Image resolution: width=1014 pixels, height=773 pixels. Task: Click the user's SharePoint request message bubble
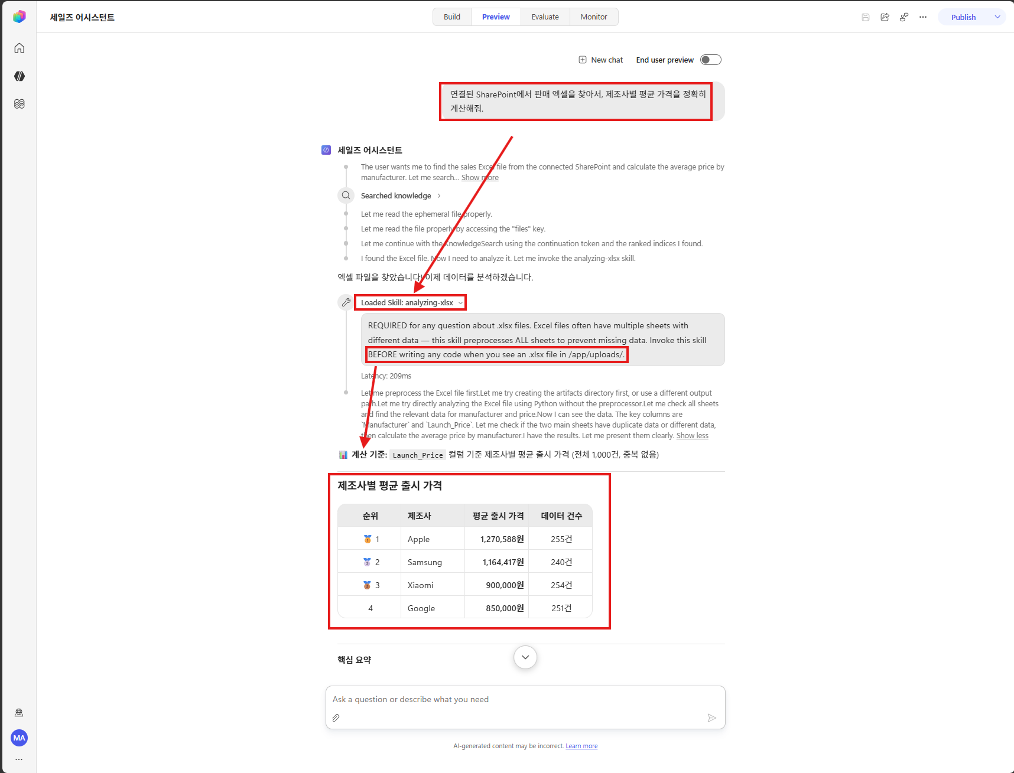[x=582, y=102]
